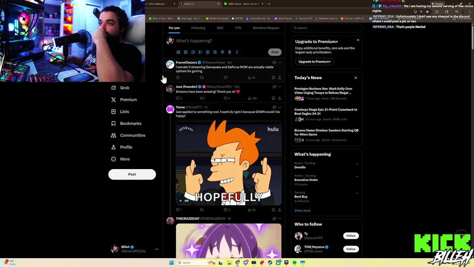Viewport: 474px width, 267px height.
Task: Add a GIF to the new post
Action: (186, 52)
